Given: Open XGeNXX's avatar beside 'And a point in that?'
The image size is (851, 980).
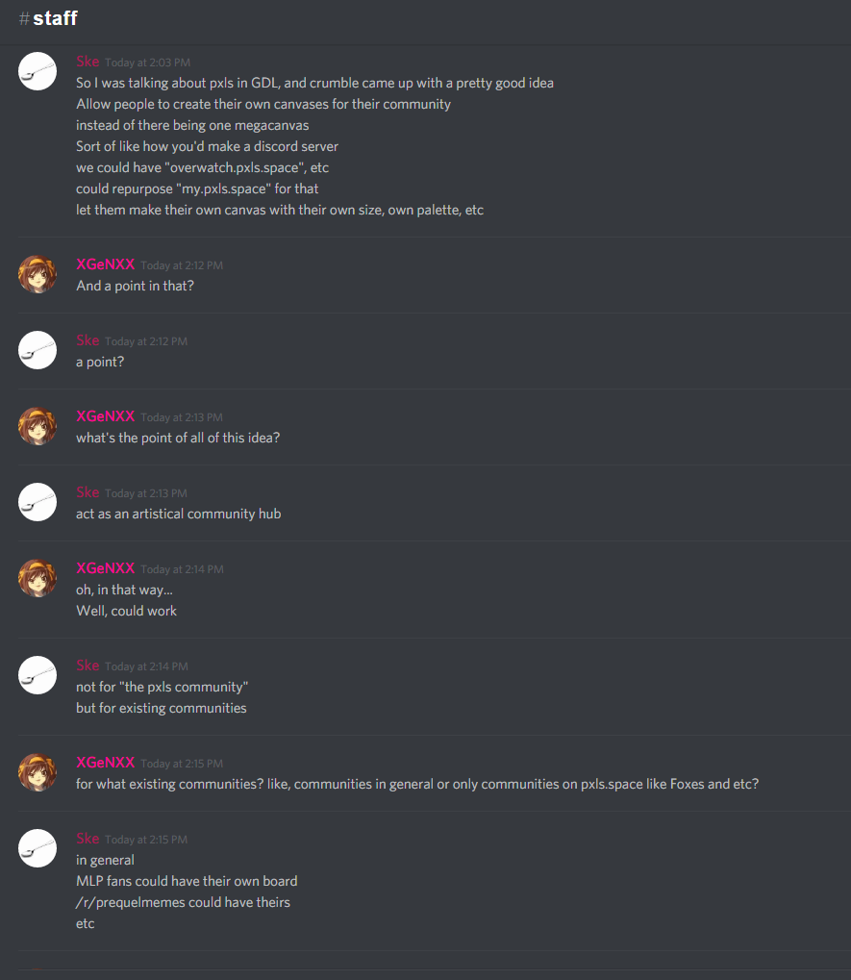Looking at the screenshot, I should click(38, 274).
